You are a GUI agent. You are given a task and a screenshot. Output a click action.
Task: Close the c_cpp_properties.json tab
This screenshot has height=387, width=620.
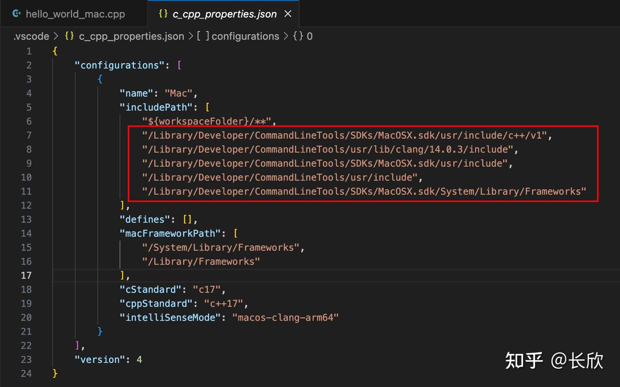tap(288, 13)
